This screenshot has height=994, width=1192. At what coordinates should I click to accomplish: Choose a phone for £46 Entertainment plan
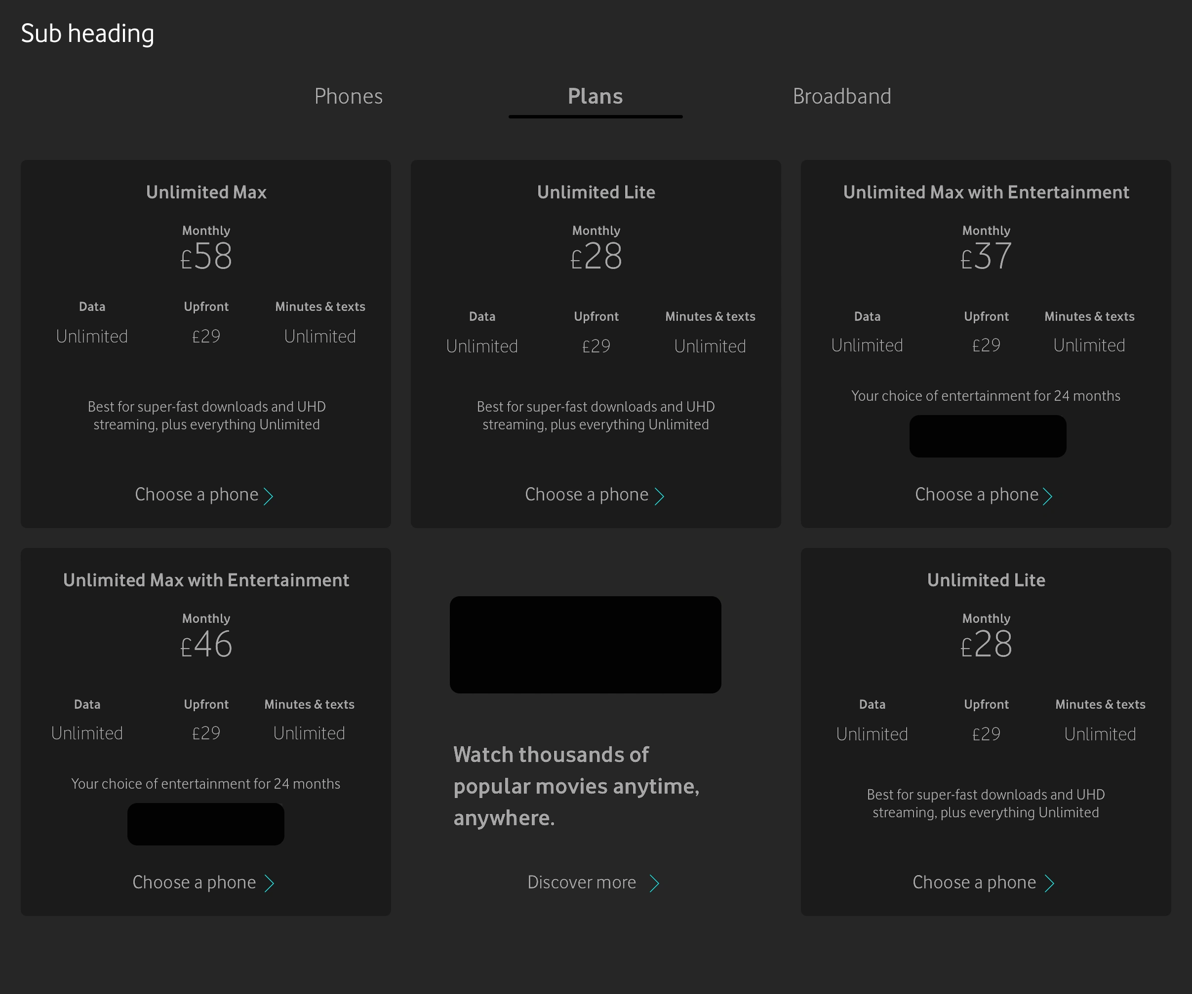(x=194, y=882)
